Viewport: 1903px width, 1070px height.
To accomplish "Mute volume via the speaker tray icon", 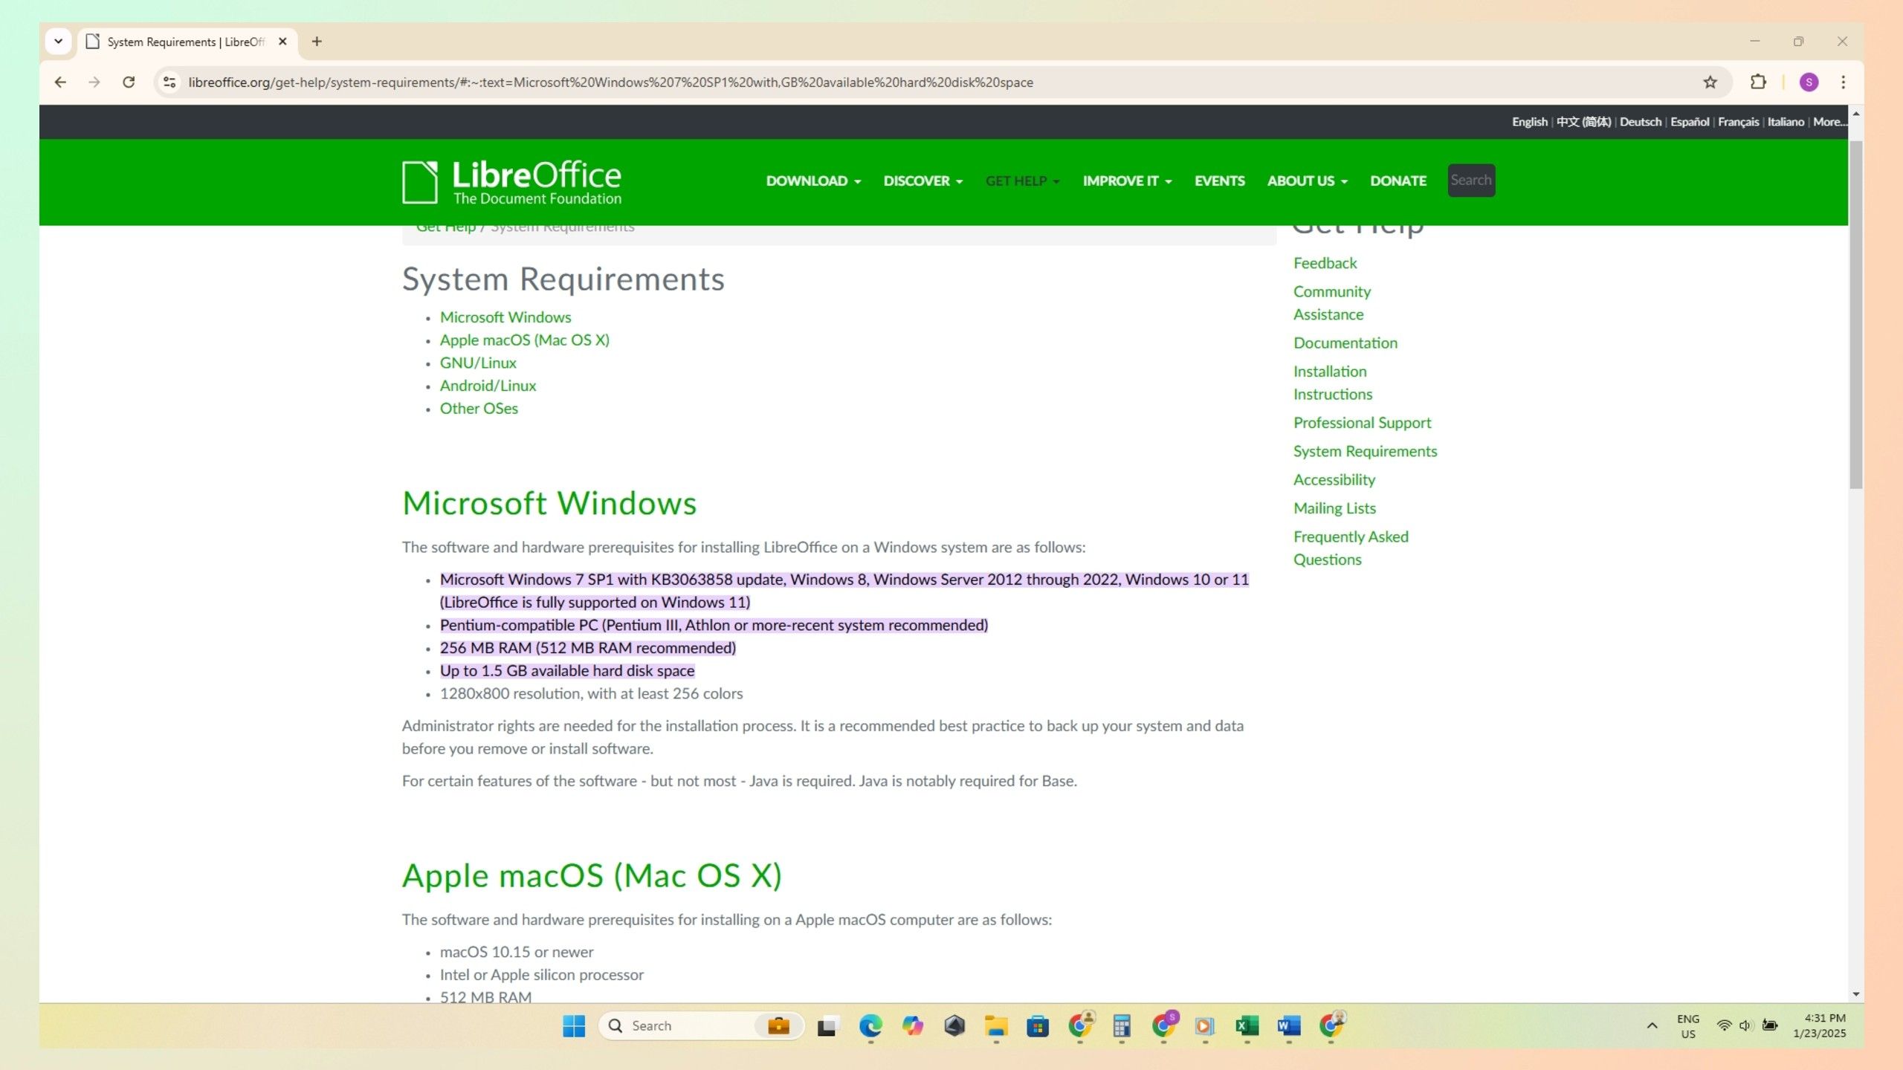I will click(x=1746, y=1025).
